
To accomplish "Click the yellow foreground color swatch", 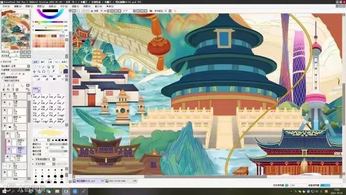I will point(61,67).
